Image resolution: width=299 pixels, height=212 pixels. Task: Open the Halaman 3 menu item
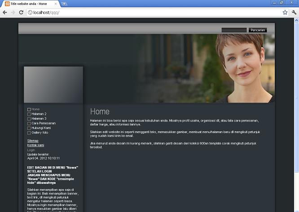coord(39,119)
